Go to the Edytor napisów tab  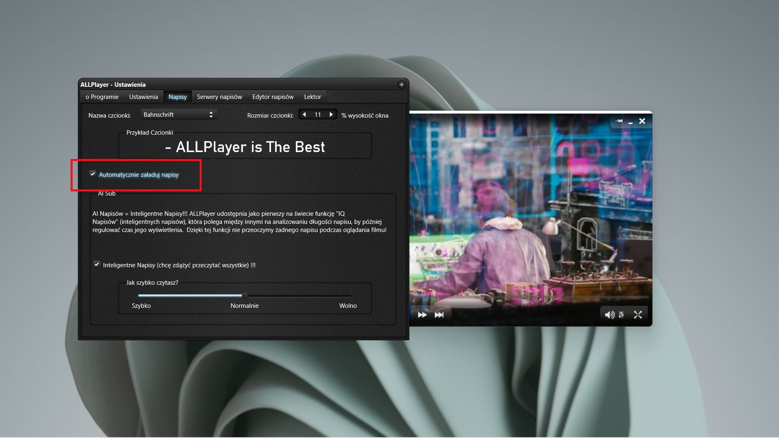click(x=273, y=97)
